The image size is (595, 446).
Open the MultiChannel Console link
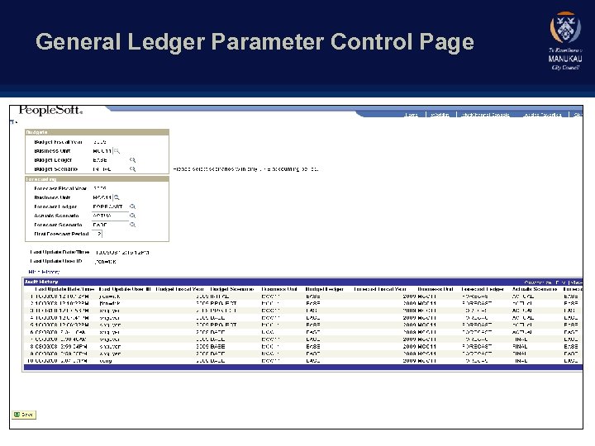pyautogui.click(x=485, y=115)
